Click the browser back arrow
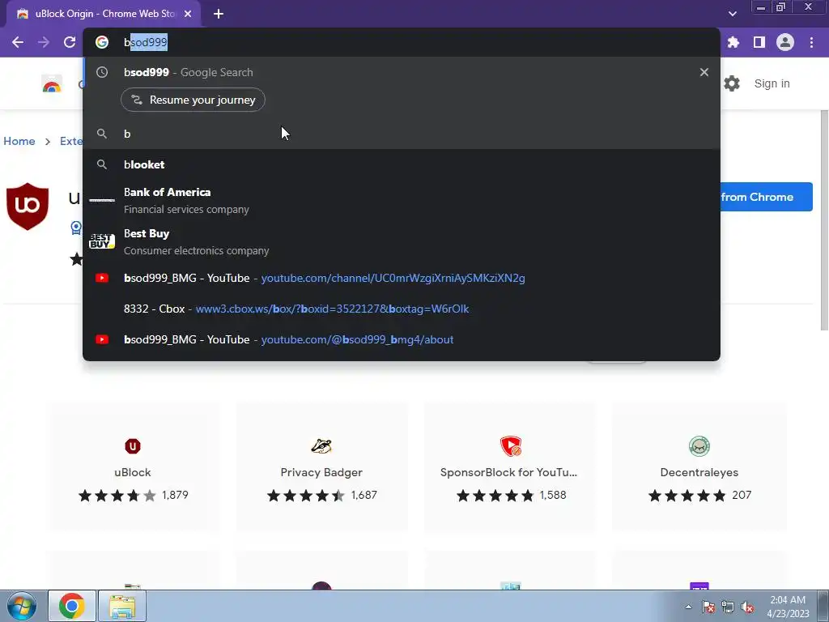 coord(18,42)
